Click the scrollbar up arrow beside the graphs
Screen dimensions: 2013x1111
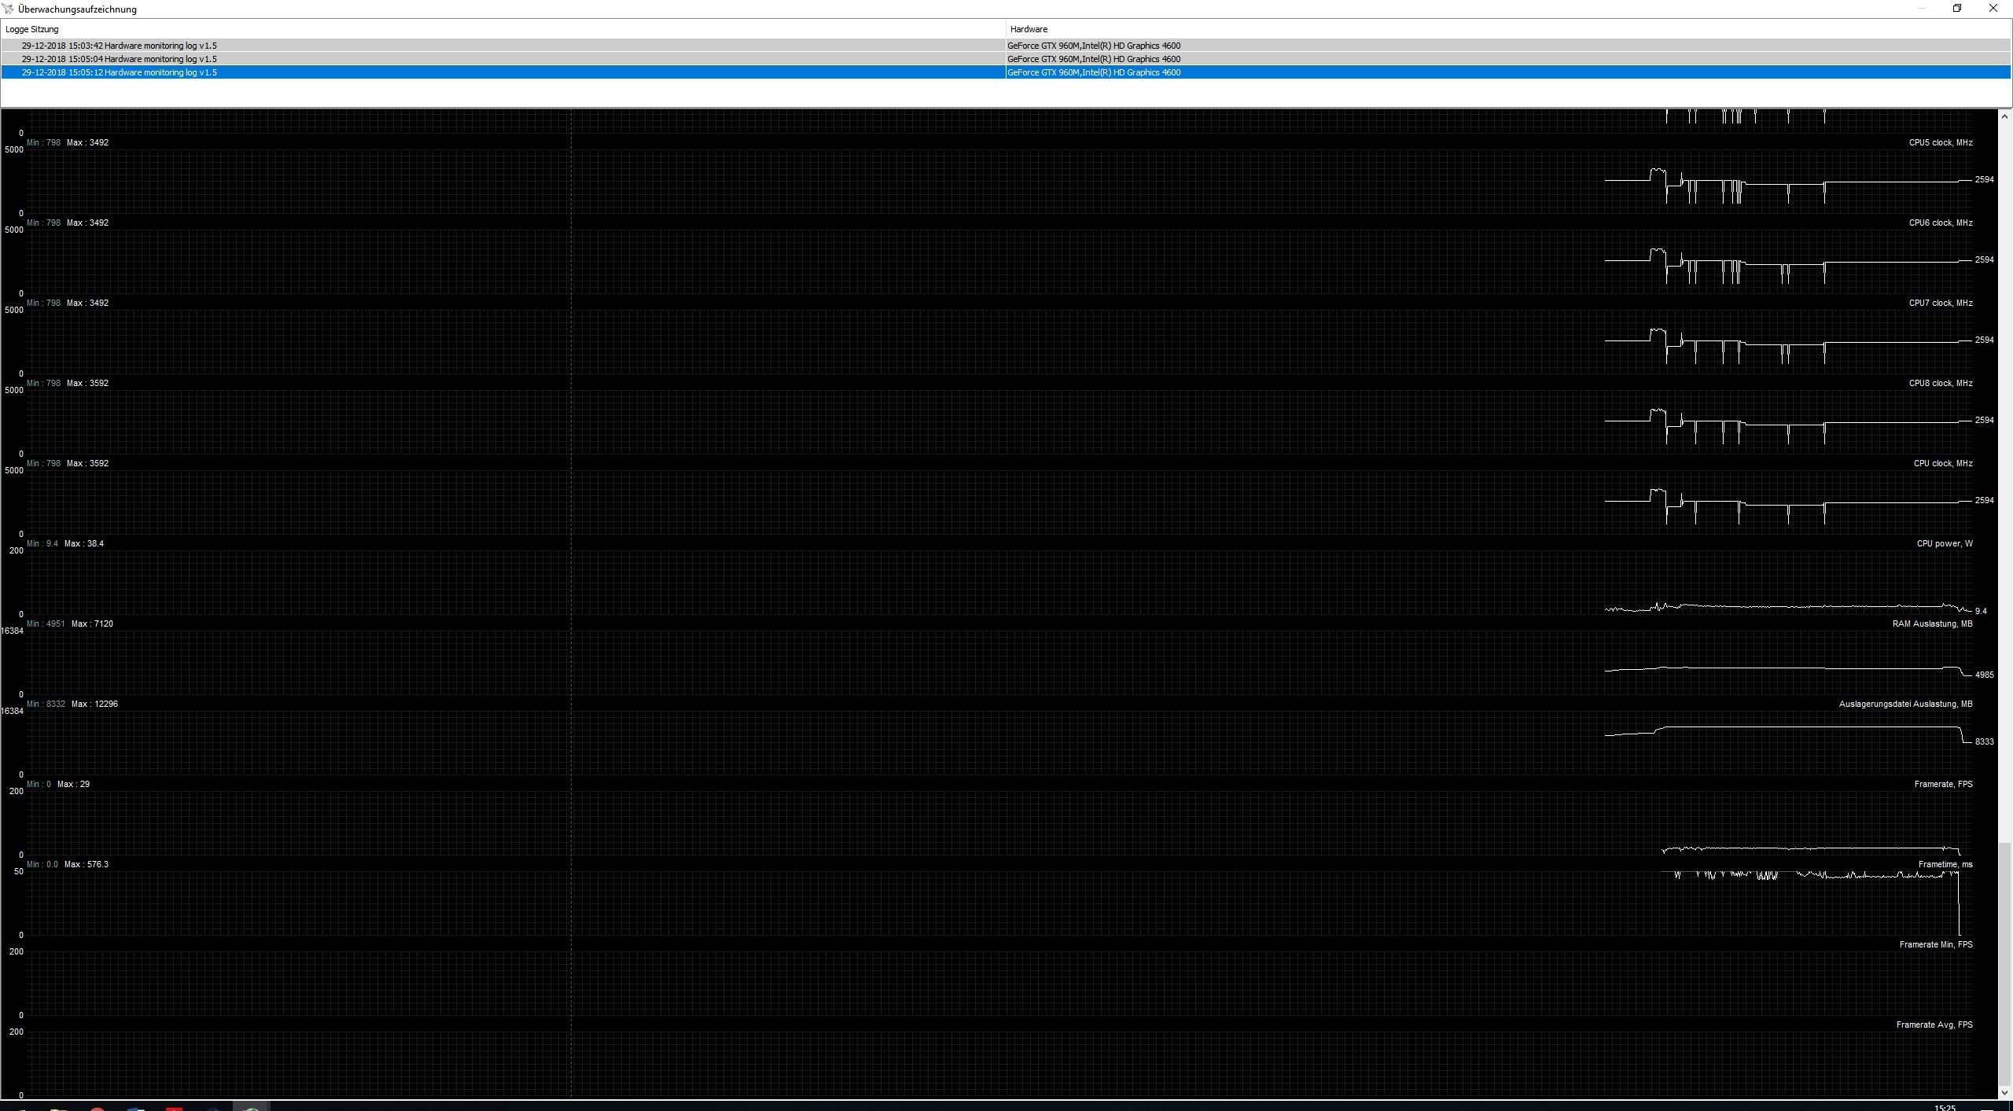(2004, 116)
